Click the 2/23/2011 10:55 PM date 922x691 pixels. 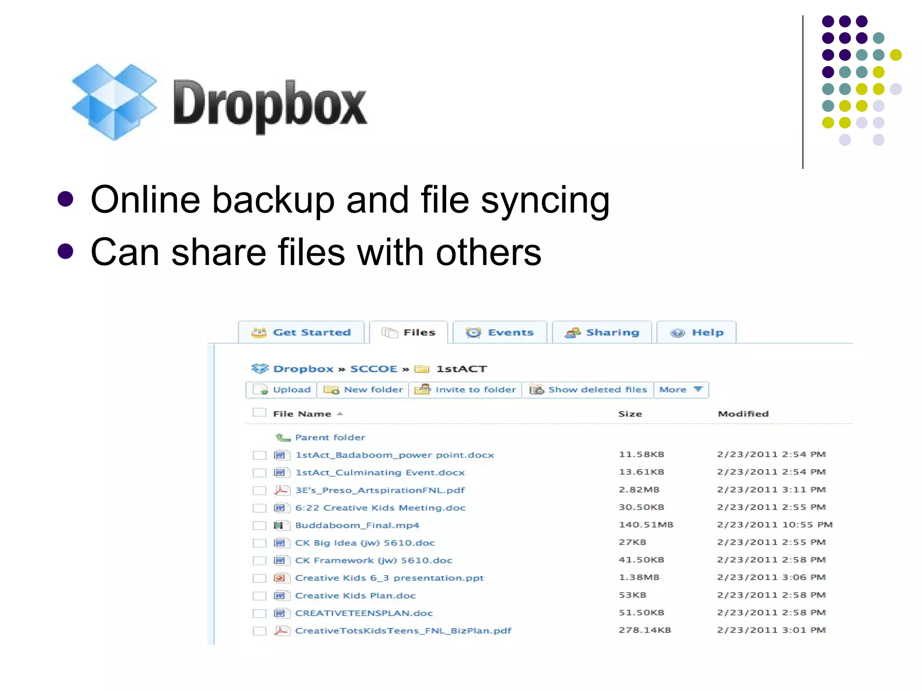[775, 525]
